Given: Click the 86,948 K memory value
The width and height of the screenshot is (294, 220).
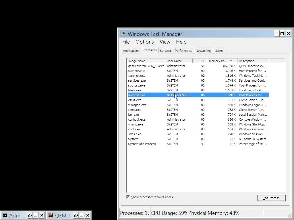Looking at the screenshot, I should (229, 66).
